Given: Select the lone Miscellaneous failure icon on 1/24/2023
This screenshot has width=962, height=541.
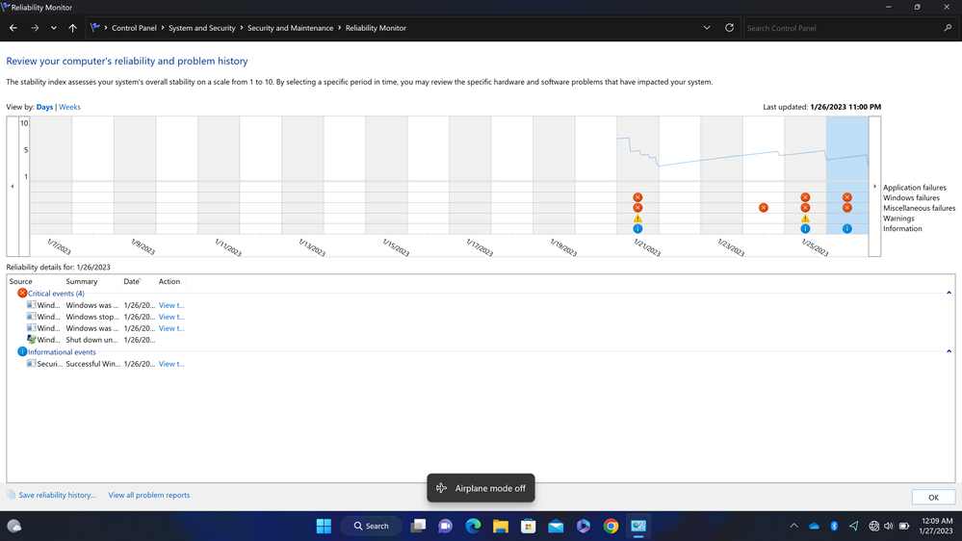Looking at the screenshot, I should coord(764,208).
